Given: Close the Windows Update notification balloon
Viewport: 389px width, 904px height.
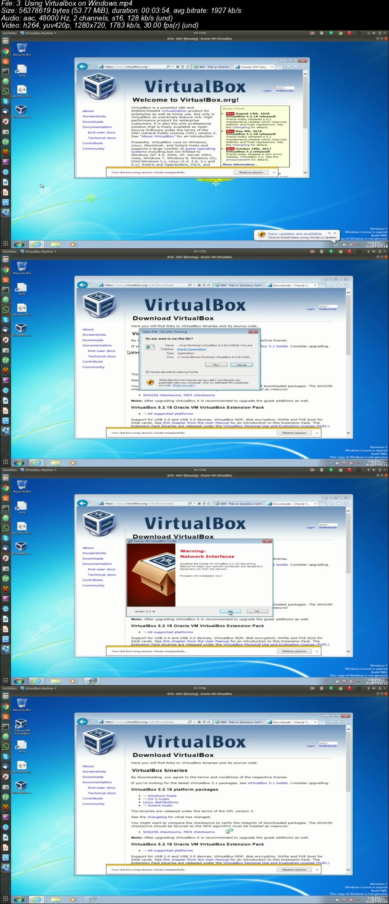Looking at the screenshot, I should pos(335,233).
